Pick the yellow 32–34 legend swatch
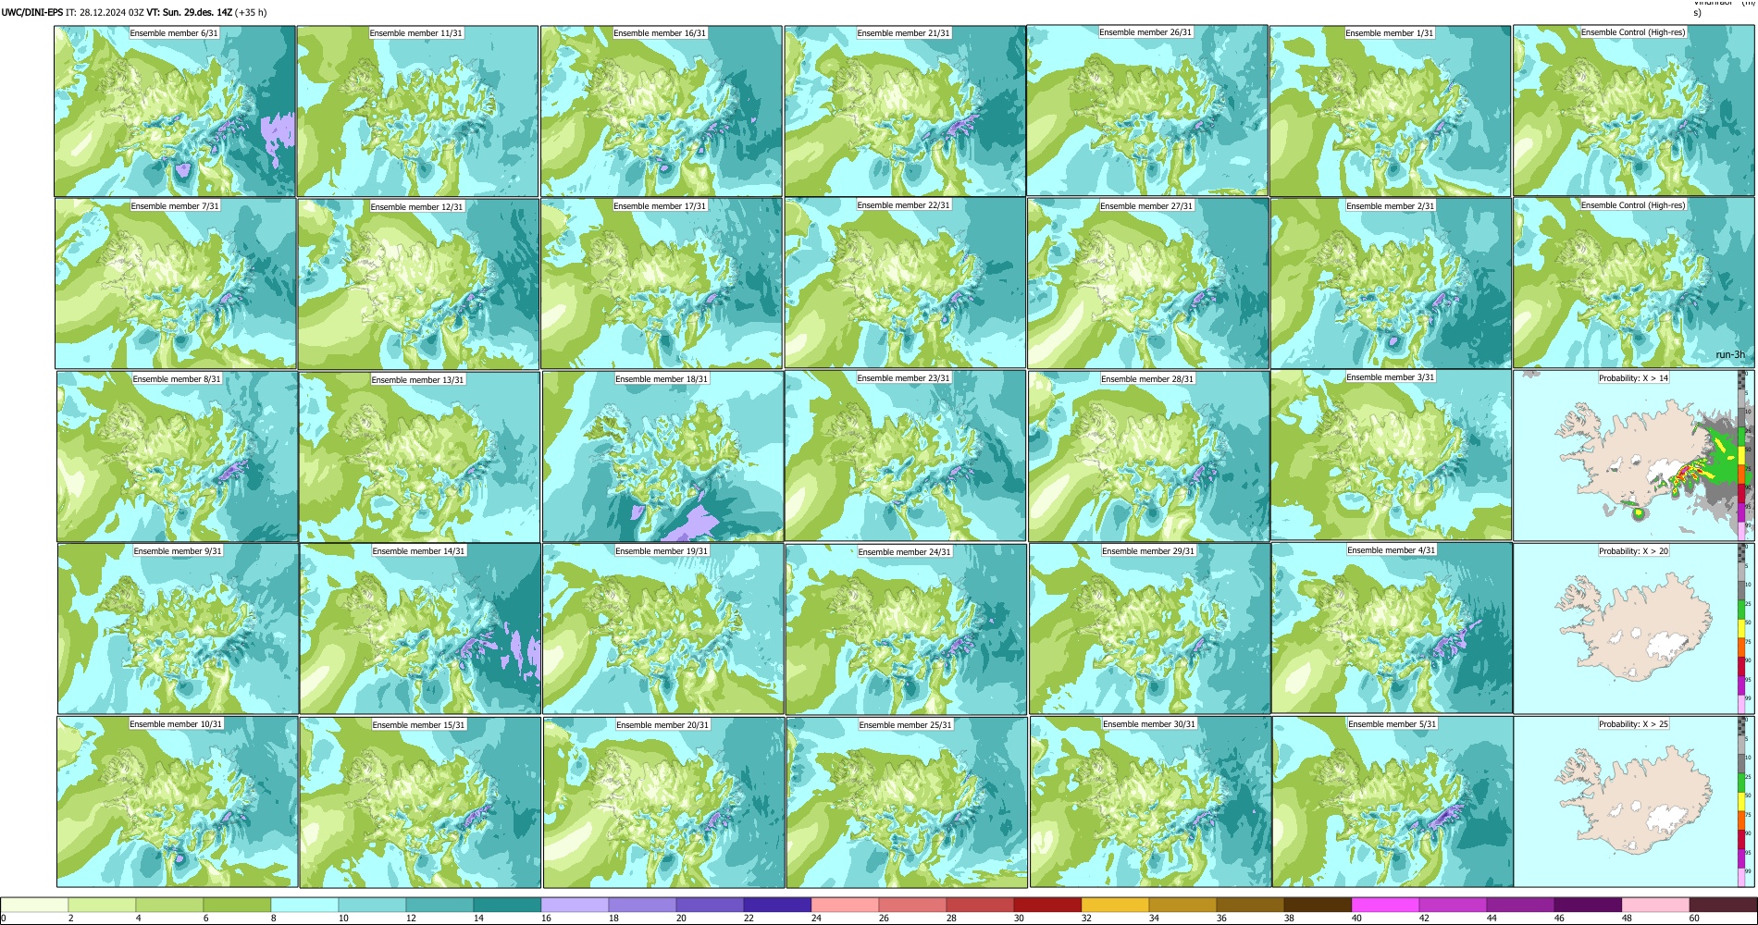 coord(1115,905)
